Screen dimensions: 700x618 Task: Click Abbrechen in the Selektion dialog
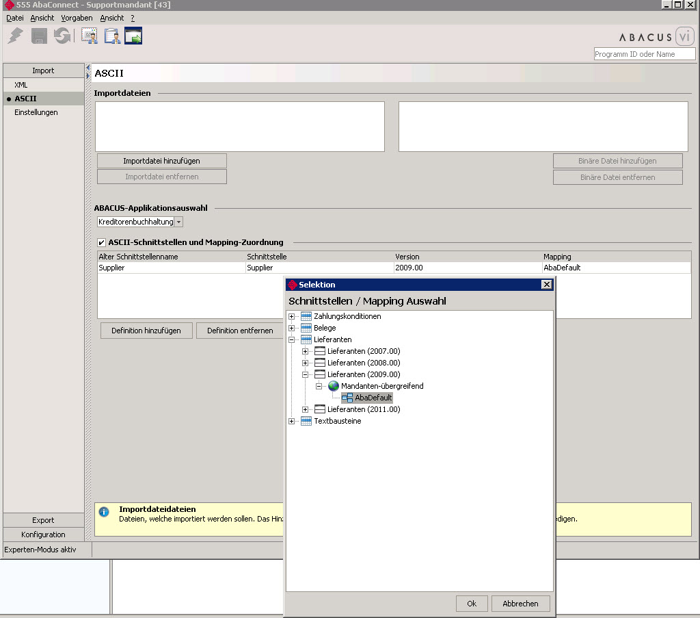click(x=520, y=604)
